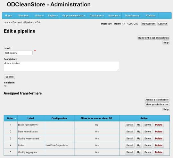
Task: Submit the pipeline form
Action: point(9,77)
